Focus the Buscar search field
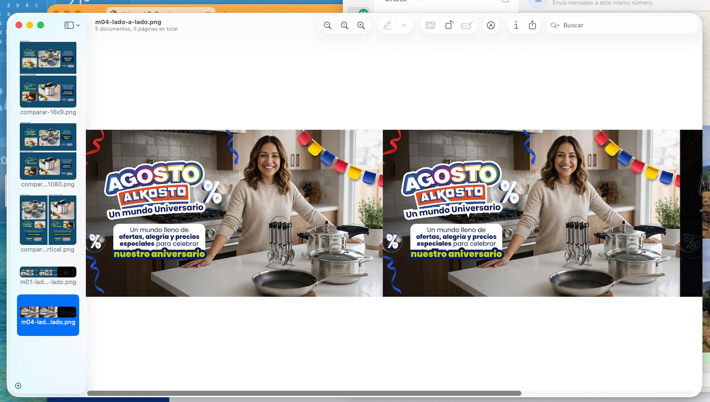The image size is (710, 402). coord(622,25)
